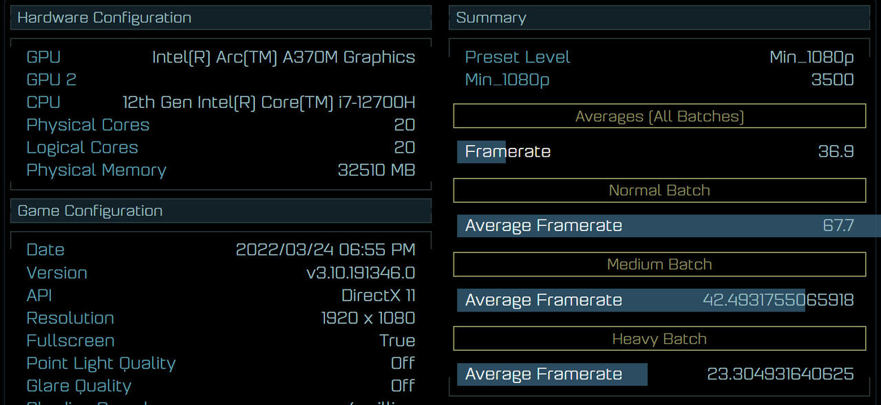881x405 pixels.
Task: Select the Medium Batch header
Action: click(659, 265)
